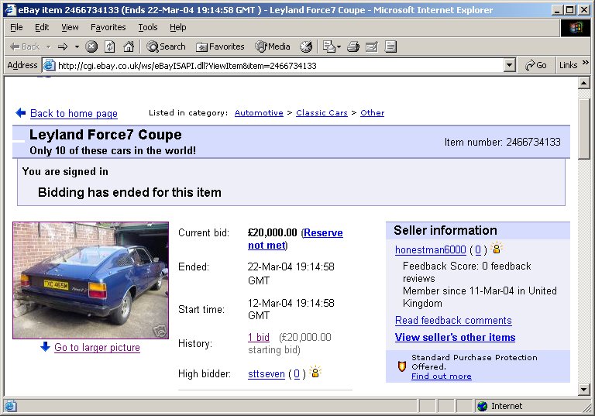Open the Help menu
The width and height of the screenshot is (595, 416).
[177, 27]
